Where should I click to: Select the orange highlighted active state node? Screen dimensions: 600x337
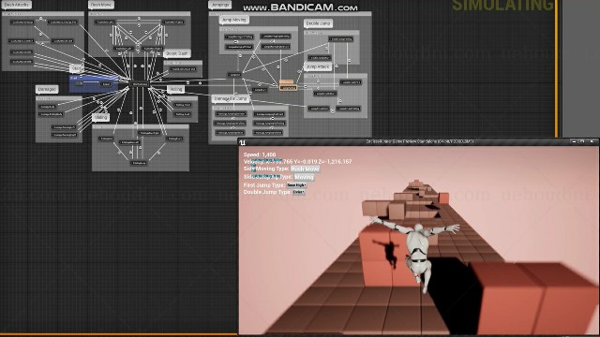(288, 88)
